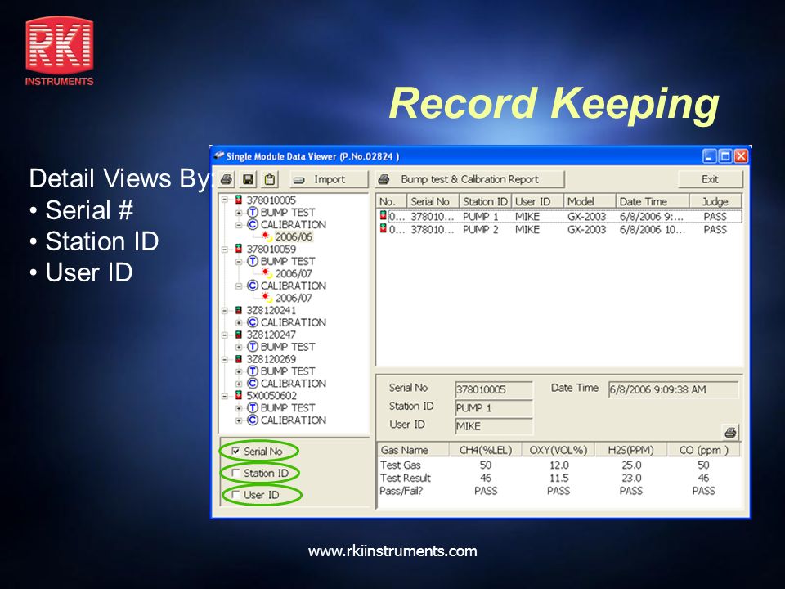Click the C icon of CALIBRATION under 3Z8120241
The height and width of the screenshot is (589, 785).
[253, 322]
